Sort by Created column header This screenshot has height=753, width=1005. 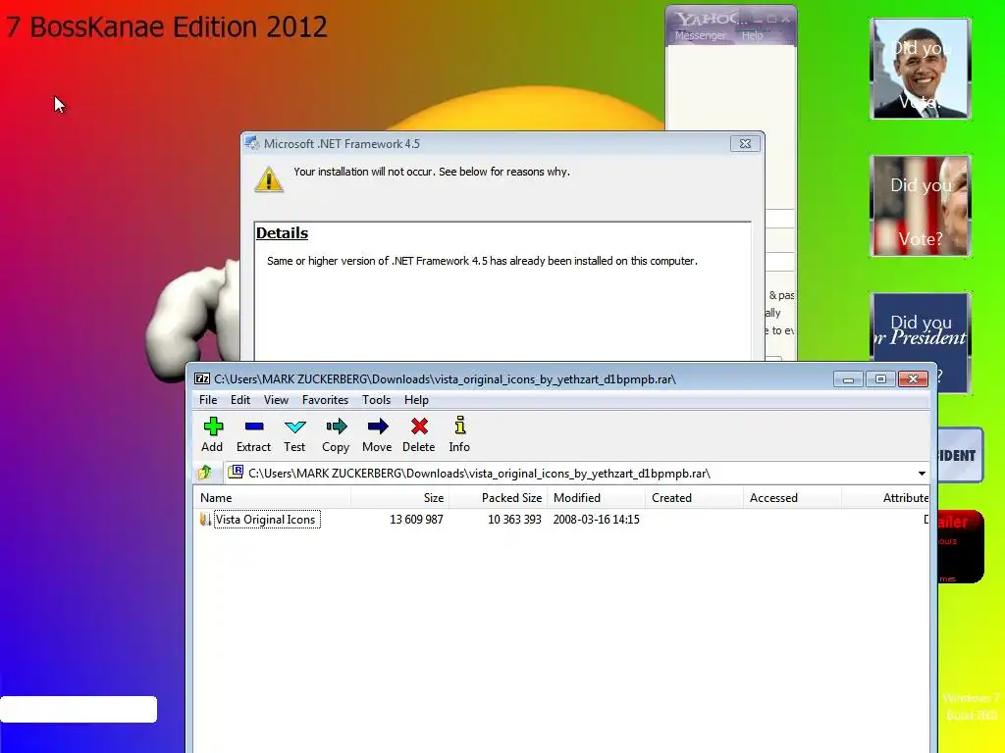694,497
